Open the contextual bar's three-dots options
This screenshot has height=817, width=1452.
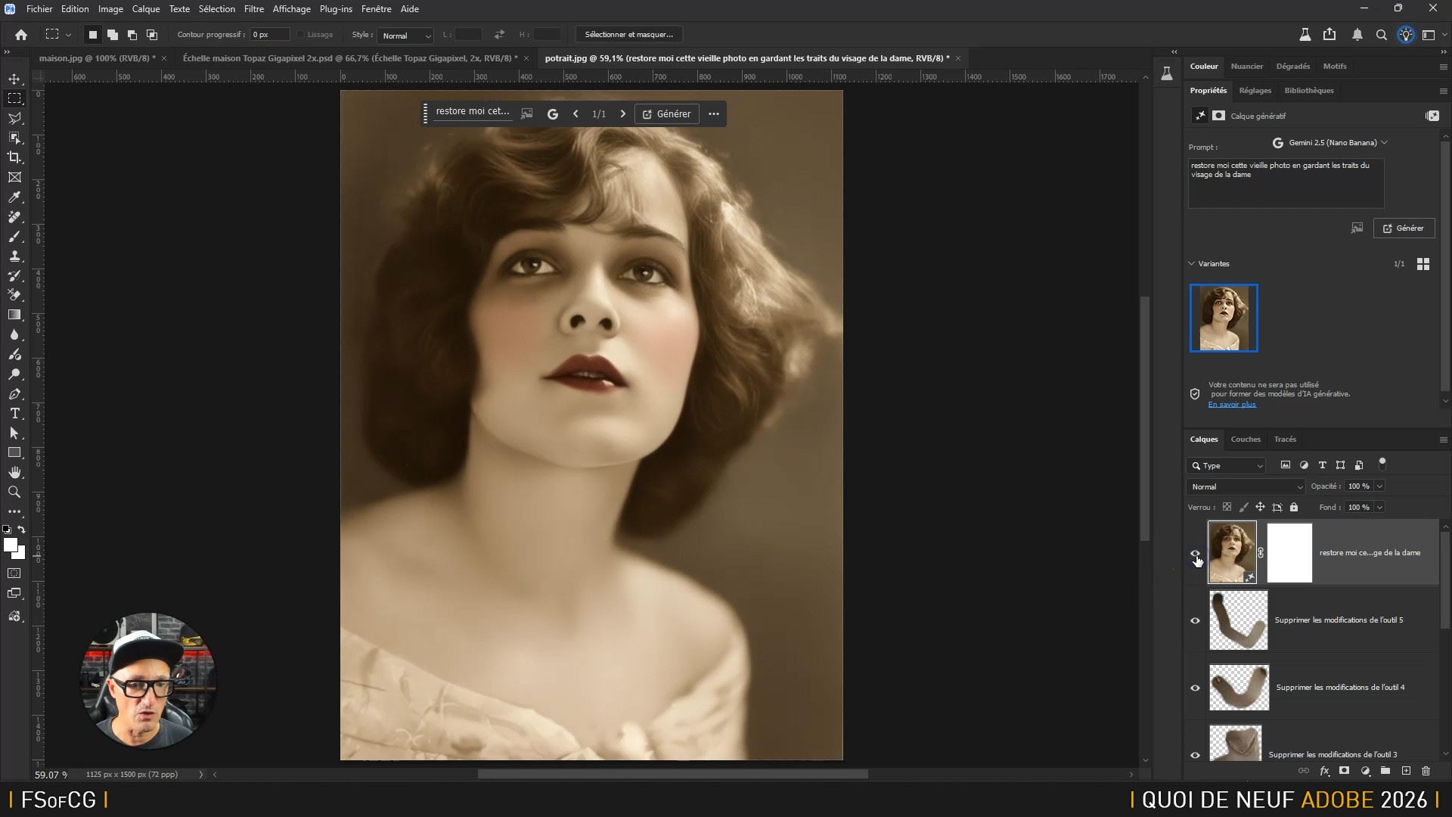pos(713,113)
